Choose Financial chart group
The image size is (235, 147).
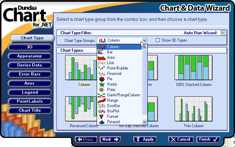tap(120, 74)
